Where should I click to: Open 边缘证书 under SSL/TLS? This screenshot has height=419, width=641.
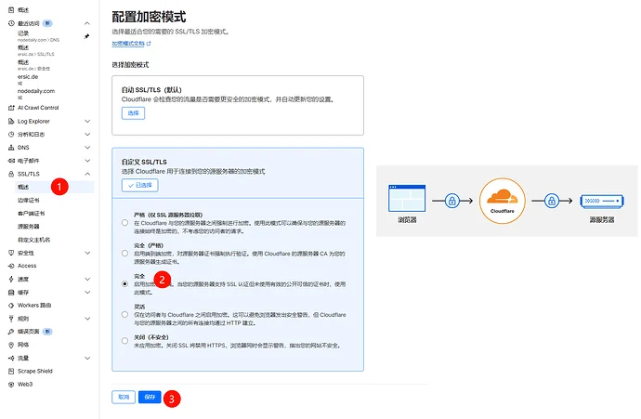(x=32, y=200)
